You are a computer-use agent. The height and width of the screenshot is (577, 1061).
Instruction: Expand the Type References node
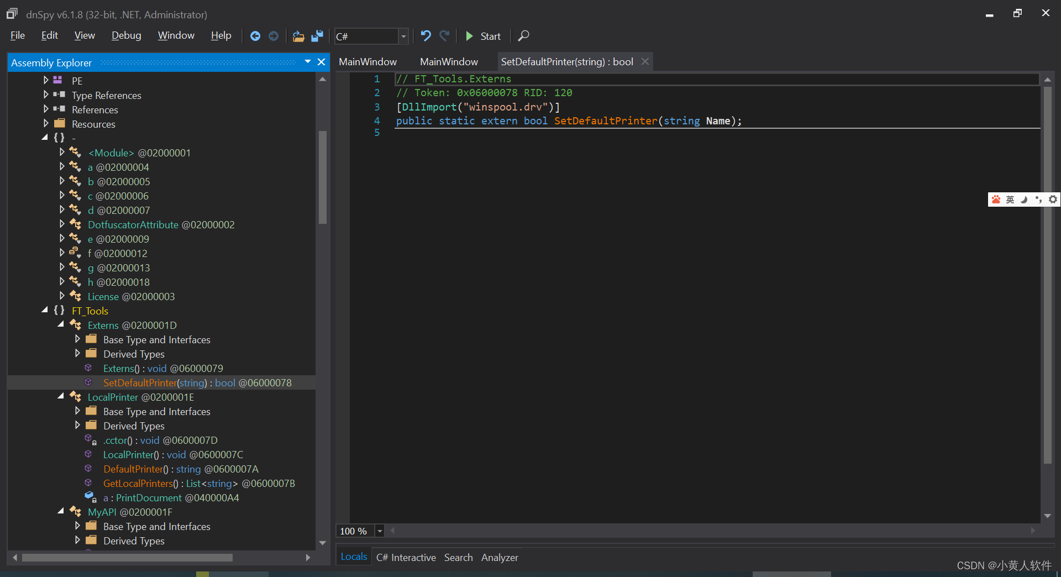[45, 95]
